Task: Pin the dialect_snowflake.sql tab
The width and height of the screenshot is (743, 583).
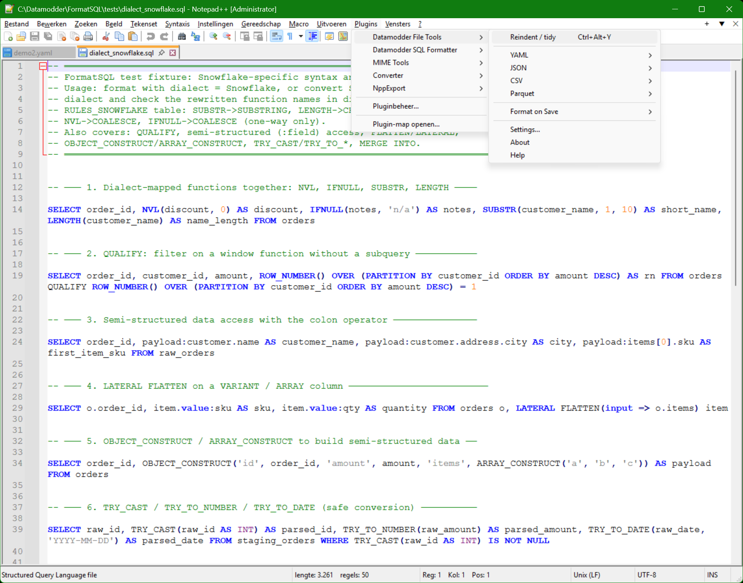Action: (x=161, y=53)
